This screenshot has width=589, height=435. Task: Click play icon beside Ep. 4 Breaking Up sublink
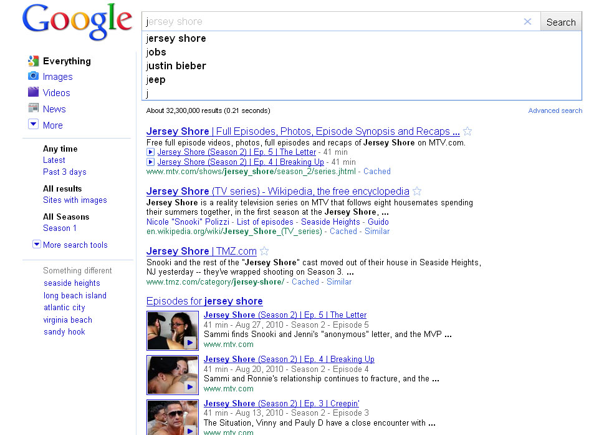(x=150, y=162)
